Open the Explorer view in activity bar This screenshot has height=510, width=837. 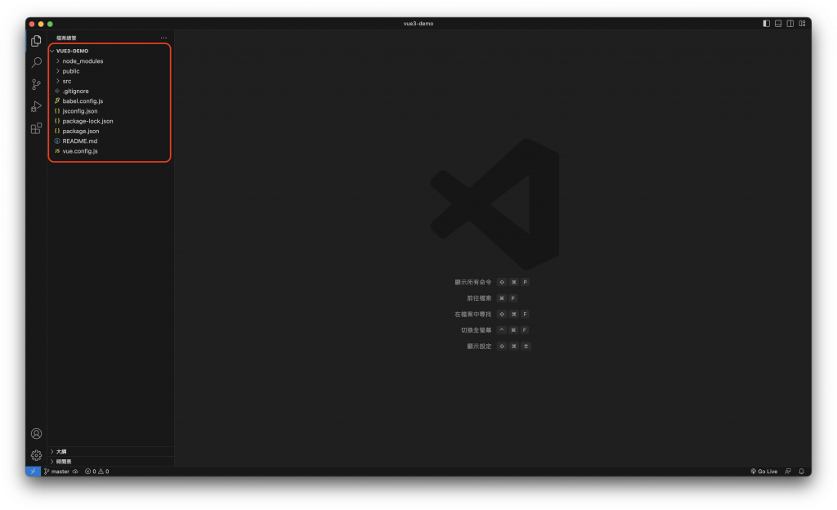click(x=36, y=41)
